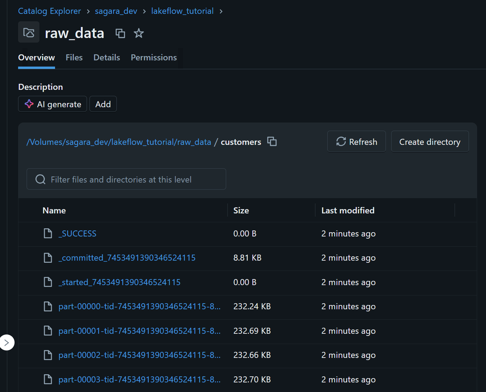Click the file icon beside the _committed file
This screenshot has height=392, width=486.
point(48,258)
